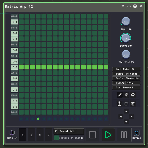The width and height of the screenshot is (148, 148).
Task: Select pattern slot B
Action: pos(31,135)
